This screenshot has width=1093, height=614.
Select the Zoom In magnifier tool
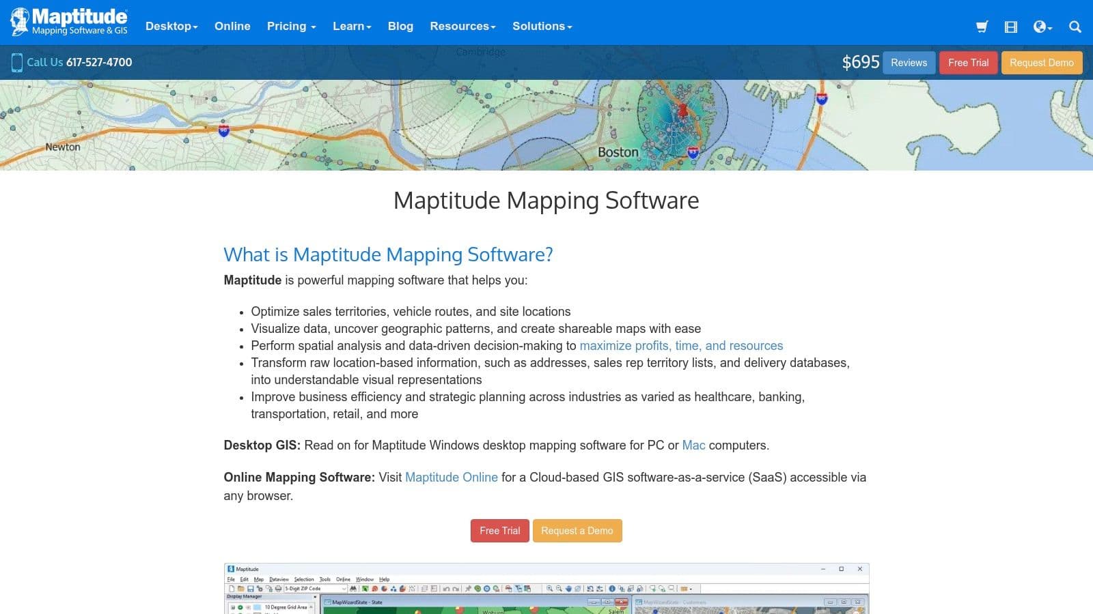pos(549,588)
